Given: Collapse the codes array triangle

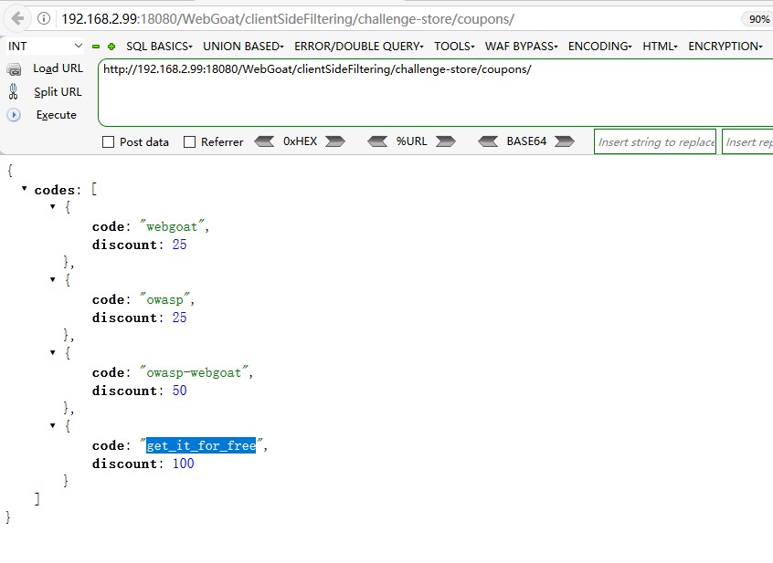Looking at the screenshot, I should point(24,189).
